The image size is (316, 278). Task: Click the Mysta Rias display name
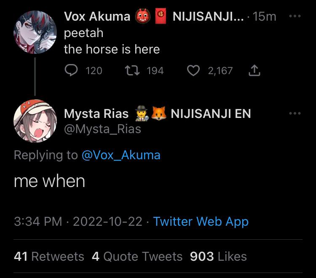pos(96,113)
